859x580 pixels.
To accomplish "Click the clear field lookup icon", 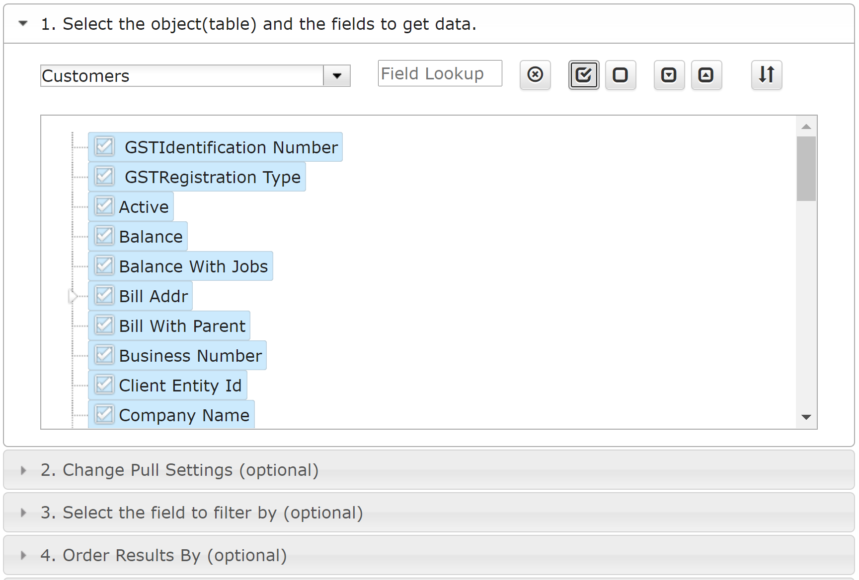I will point(535,75).
